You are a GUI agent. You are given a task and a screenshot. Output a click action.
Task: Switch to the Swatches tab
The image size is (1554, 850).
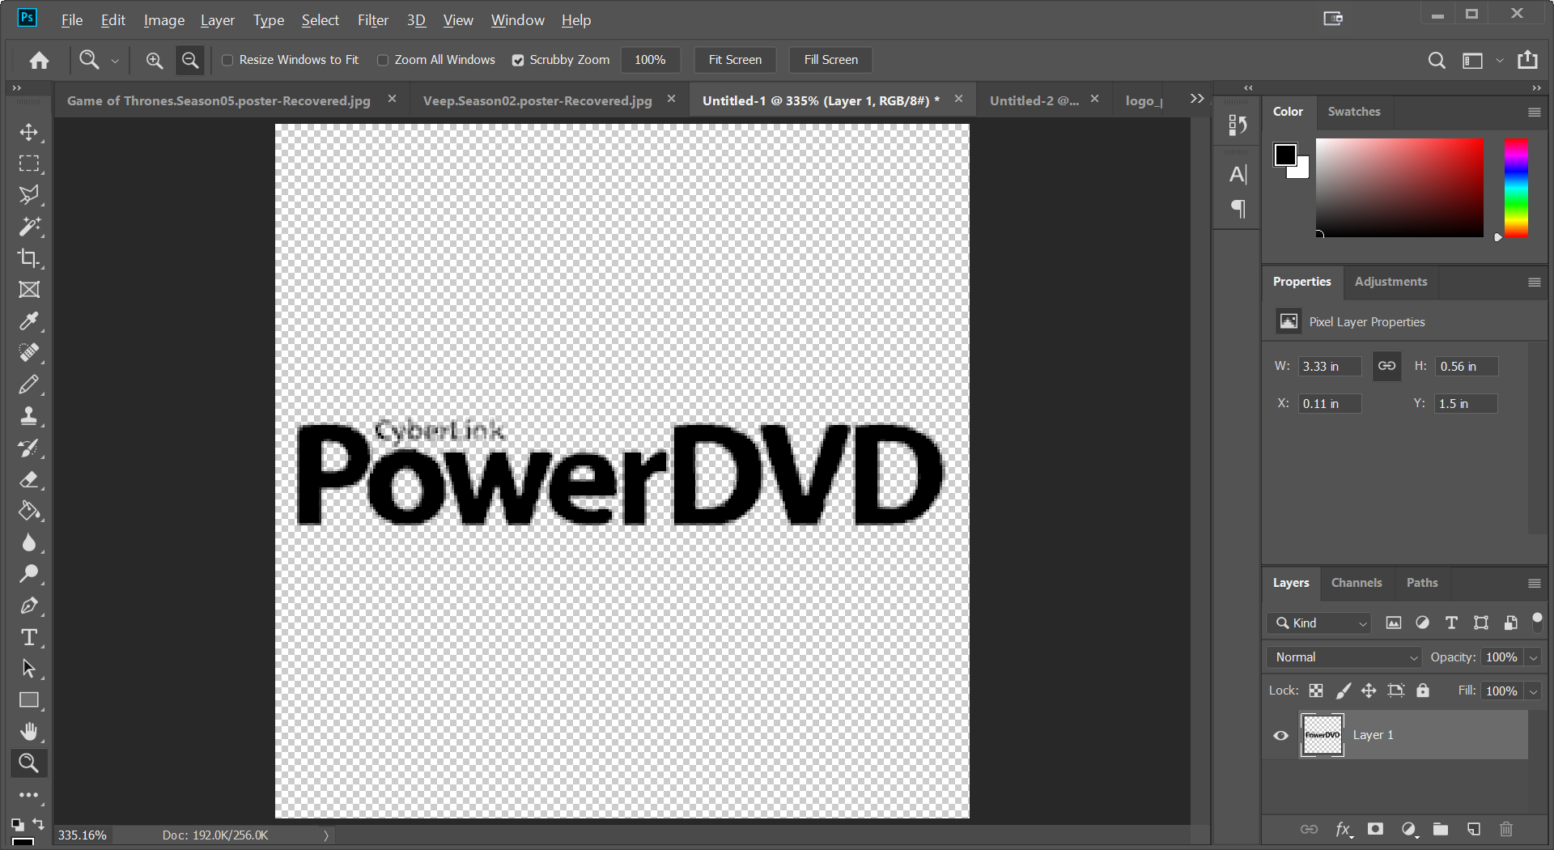(1354, 112)
